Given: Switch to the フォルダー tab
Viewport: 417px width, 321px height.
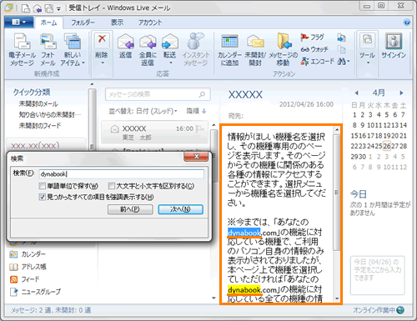Looking at the screenshot, I should pos(83,23).
